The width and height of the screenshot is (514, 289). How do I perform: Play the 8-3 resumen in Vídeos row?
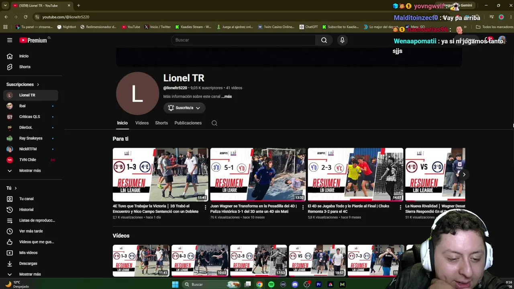tap(200, 261)
